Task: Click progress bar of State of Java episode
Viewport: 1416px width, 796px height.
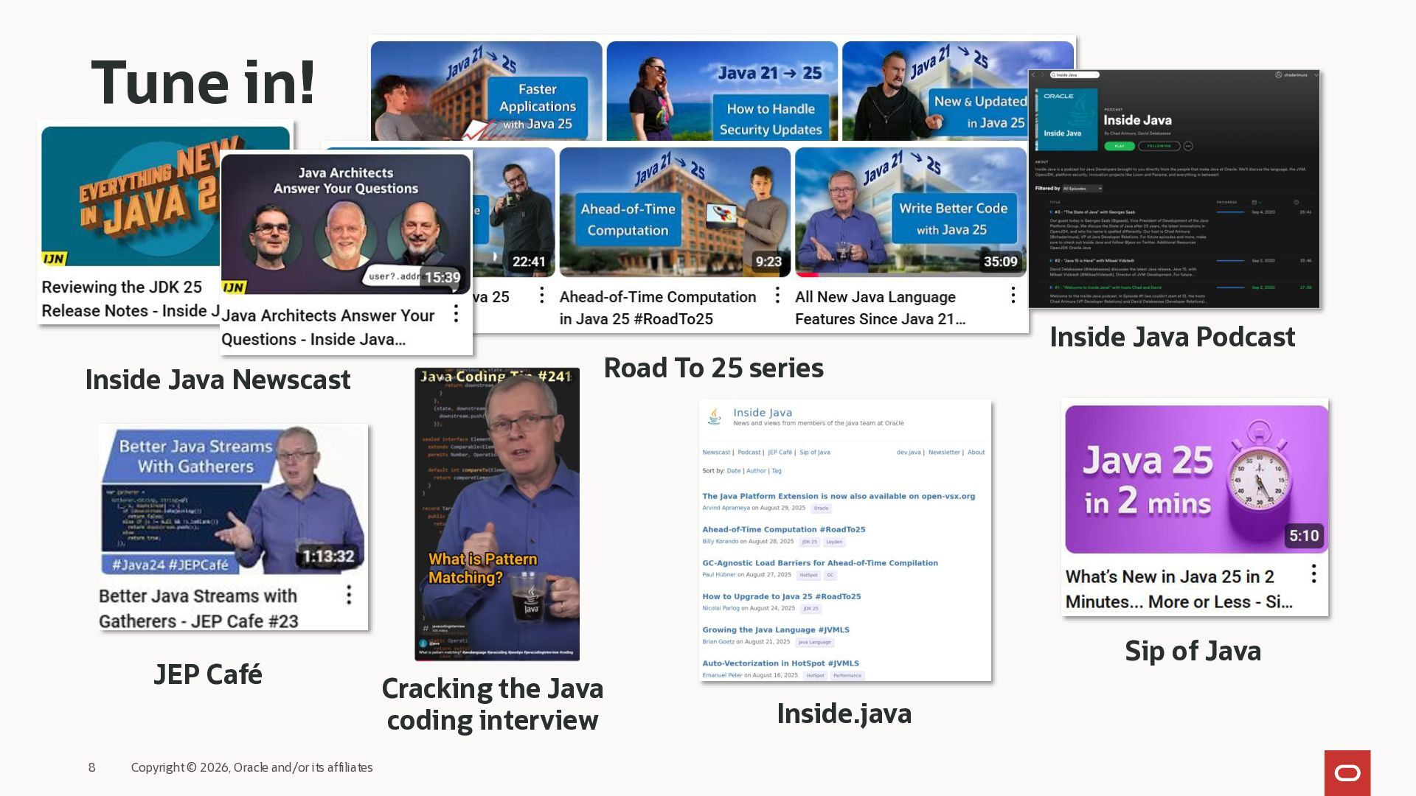Action: coord(1229,212)
